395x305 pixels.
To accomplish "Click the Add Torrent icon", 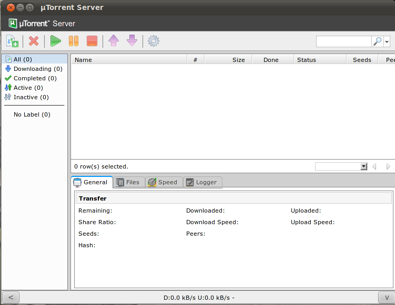I will [12, 41].
